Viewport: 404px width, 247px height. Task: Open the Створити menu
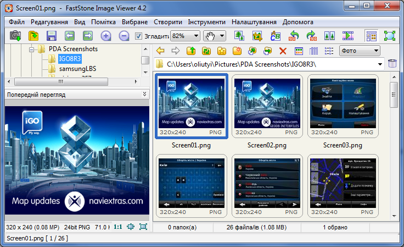[x=168, y=22]
